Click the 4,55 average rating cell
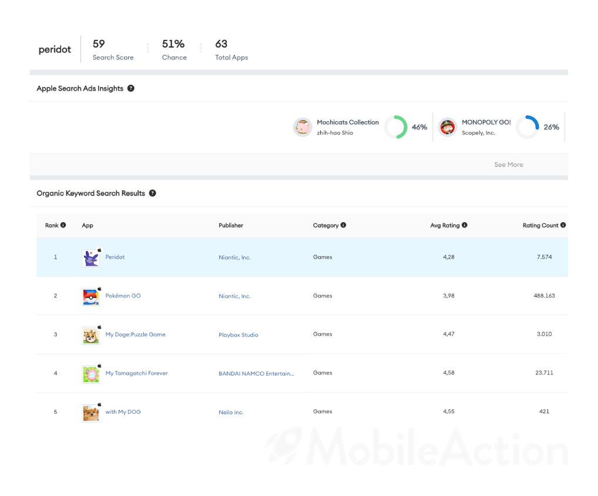Image resolution: width=598 pixels, height=496 pixels. [449, 411]
